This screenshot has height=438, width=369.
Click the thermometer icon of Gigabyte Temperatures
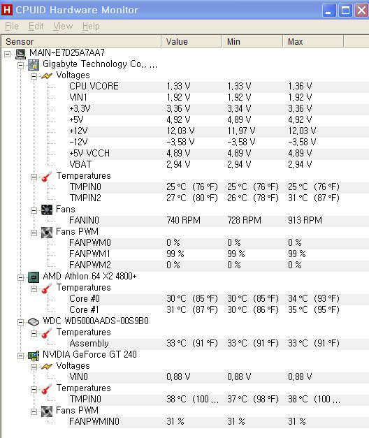47,176
